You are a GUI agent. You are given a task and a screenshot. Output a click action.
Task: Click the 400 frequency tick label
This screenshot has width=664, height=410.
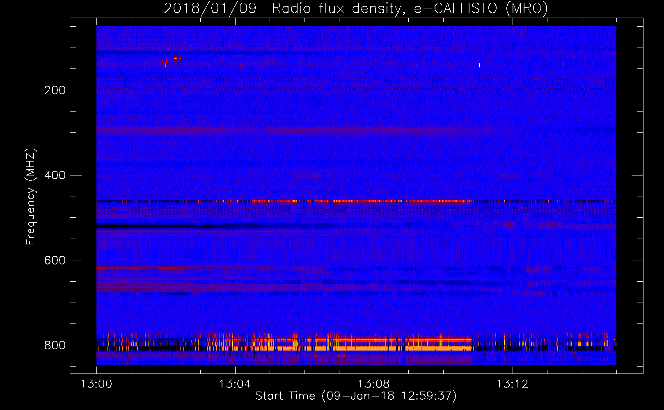[55, 175]
